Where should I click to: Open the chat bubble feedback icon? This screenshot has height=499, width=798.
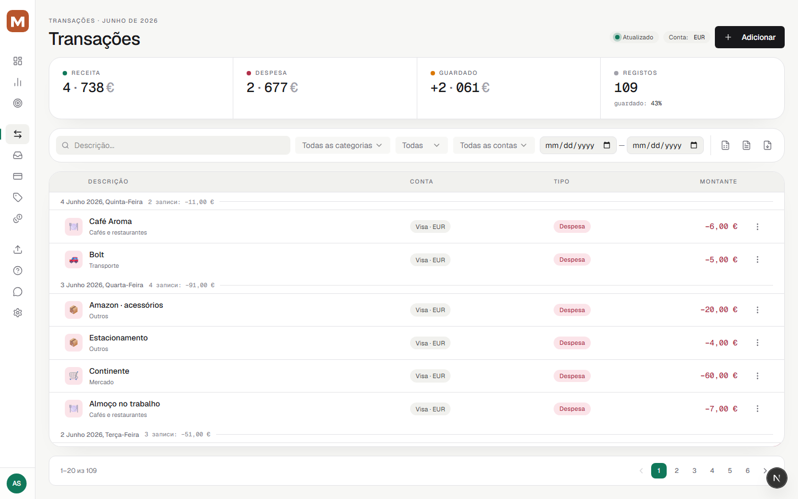click(x=18, y=292)
